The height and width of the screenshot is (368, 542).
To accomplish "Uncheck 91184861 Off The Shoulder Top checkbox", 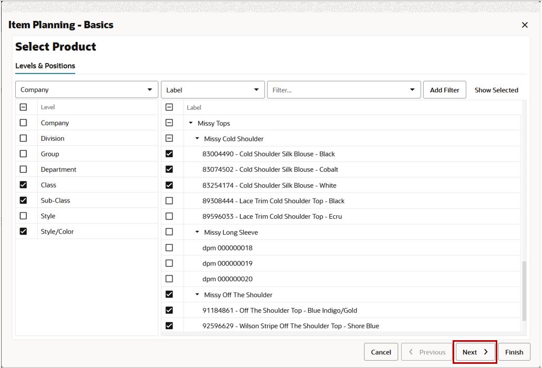I will 169,310.
